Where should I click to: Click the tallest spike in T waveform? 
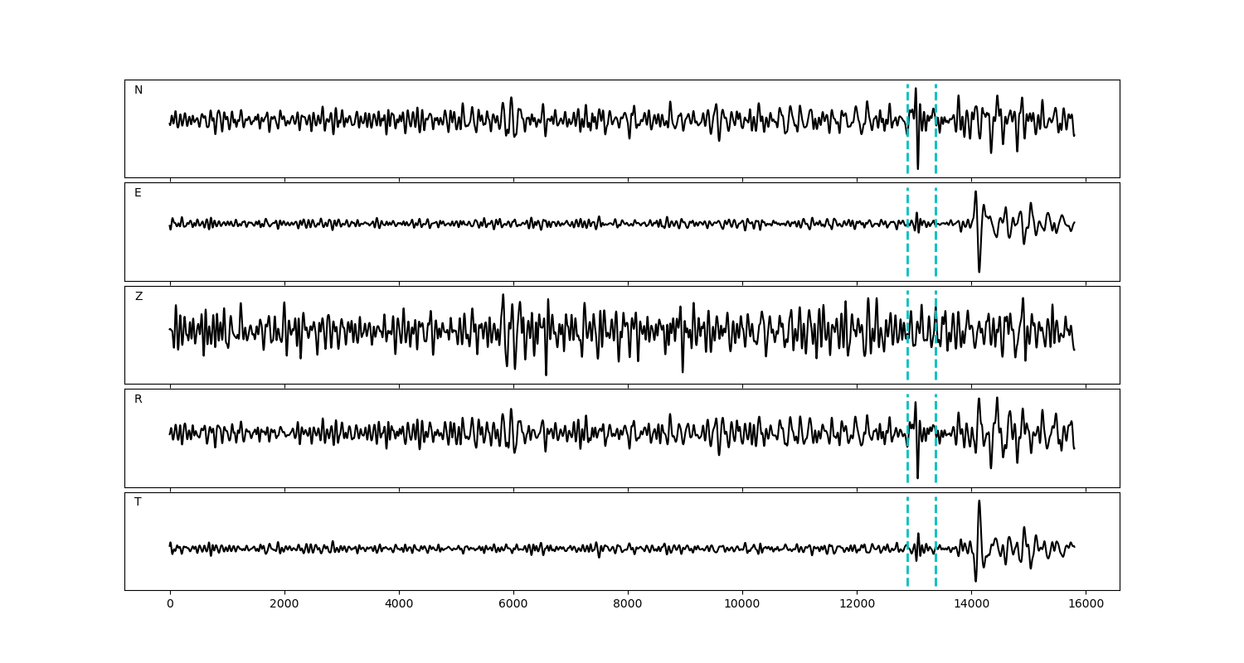click(x=979, y=501)
